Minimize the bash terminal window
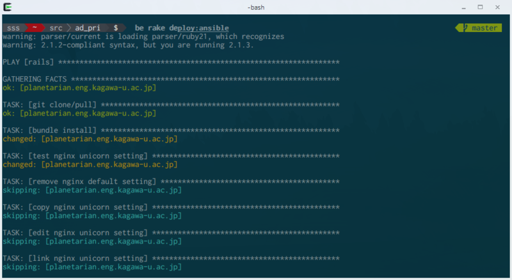This screenshot has width=512, height=280. pyautogui.click(x=463, y=7)
